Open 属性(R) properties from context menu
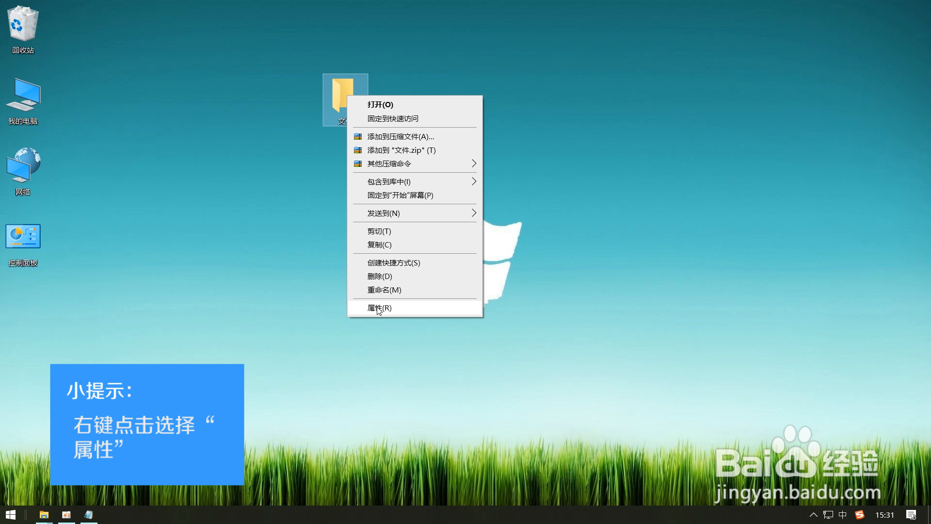The height and width of the screenshot is (524, 931). (x=415, y=308)
